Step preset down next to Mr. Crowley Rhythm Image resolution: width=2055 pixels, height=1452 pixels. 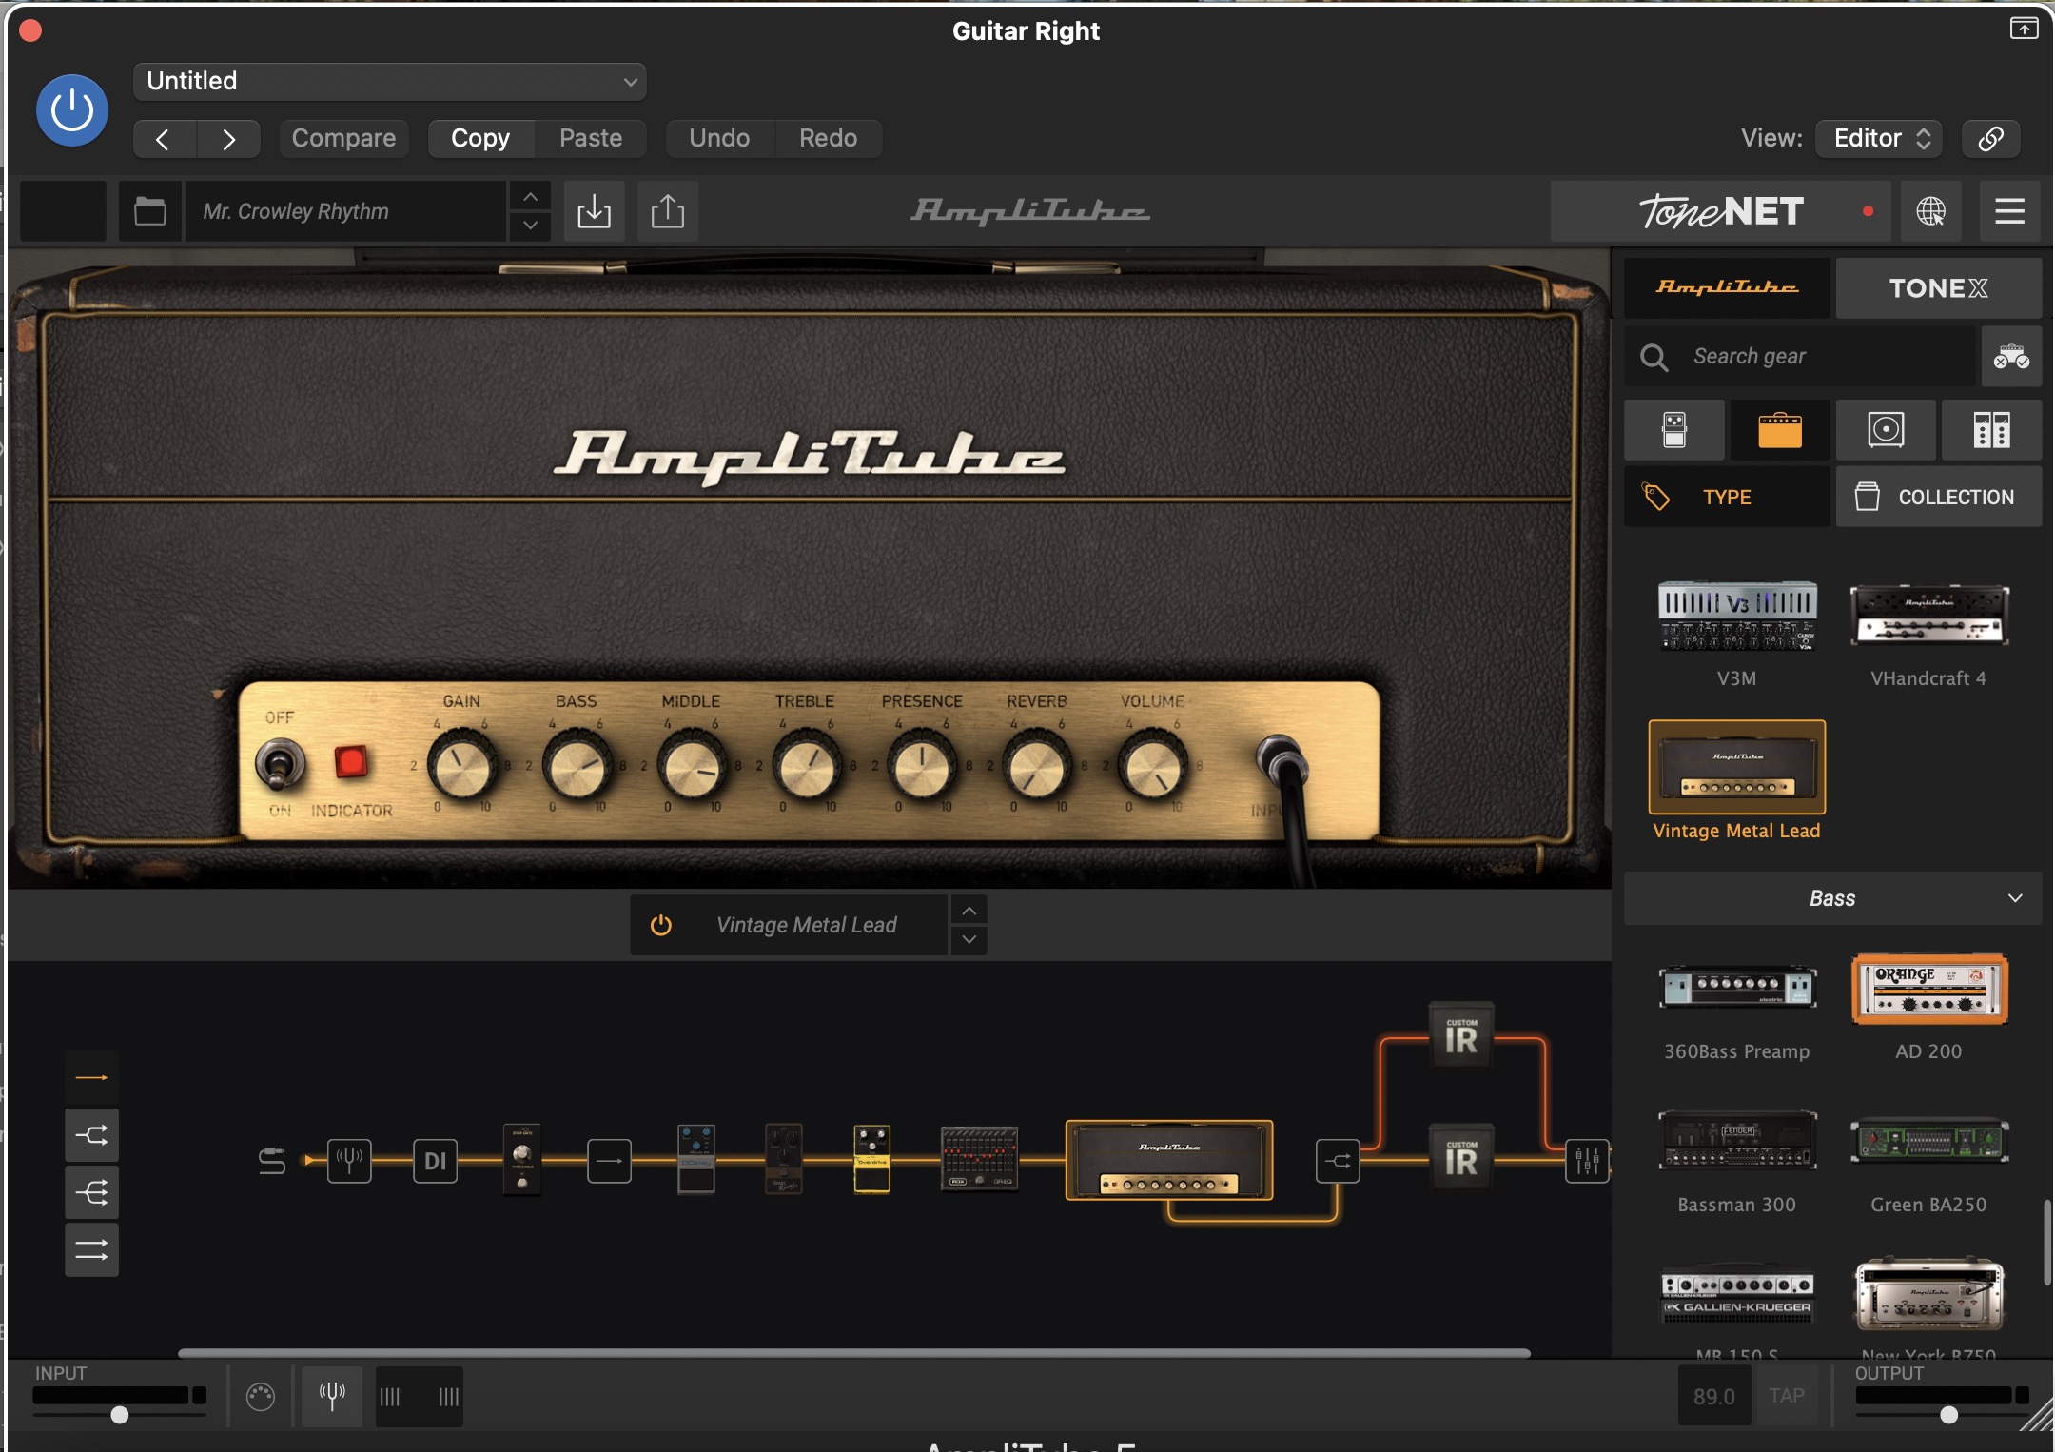click(x=531, y=226)
